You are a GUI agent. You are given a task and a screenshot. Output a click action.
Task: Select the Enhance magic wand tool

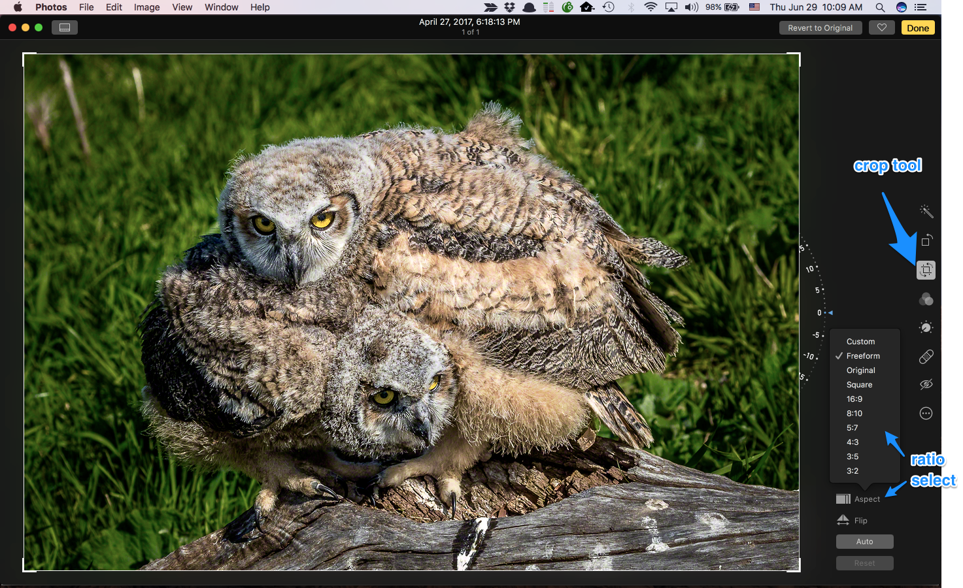(926, 211)
